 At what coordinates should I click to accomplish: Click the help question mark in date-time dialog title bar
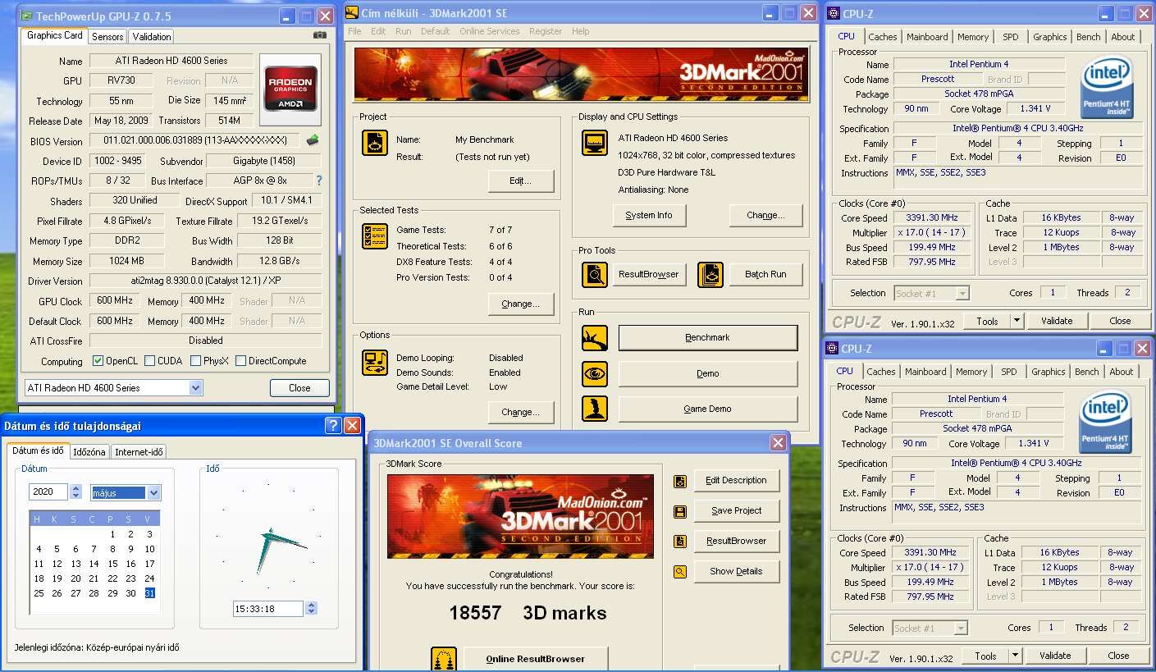[332, 425]
